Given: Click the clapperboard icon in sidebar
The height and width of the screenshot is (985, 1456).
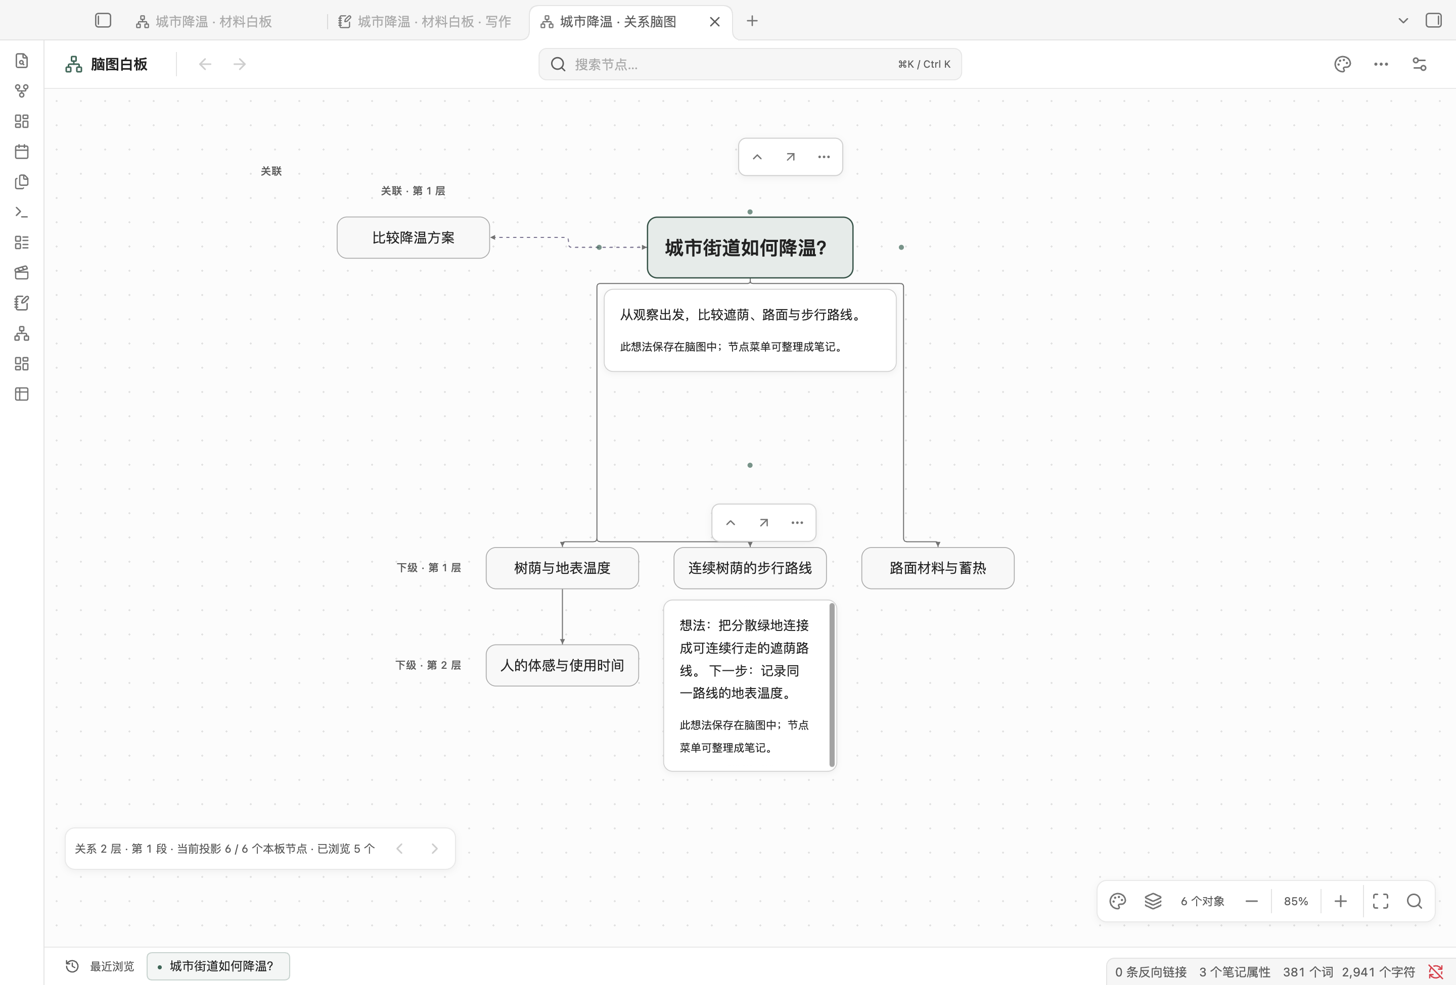Looking at the screenshot, I should click(x=22, y=272).
